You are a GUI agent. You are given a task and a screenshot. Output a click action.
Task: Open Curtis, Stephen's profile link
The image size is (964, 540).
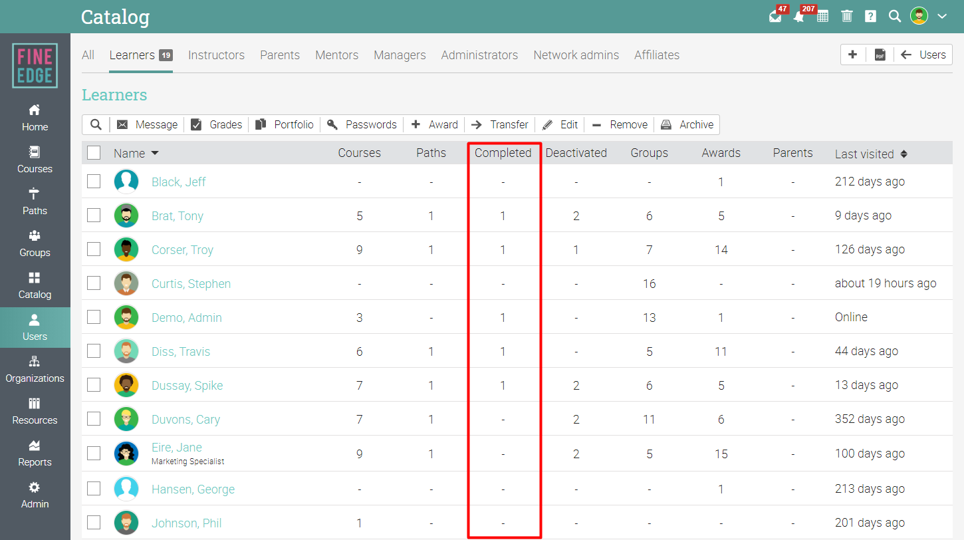(191, 284)
